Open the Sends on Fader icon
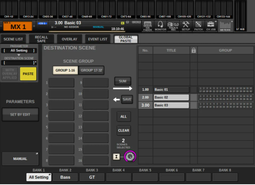The image size is (255, 185). [x=148, y=26]
